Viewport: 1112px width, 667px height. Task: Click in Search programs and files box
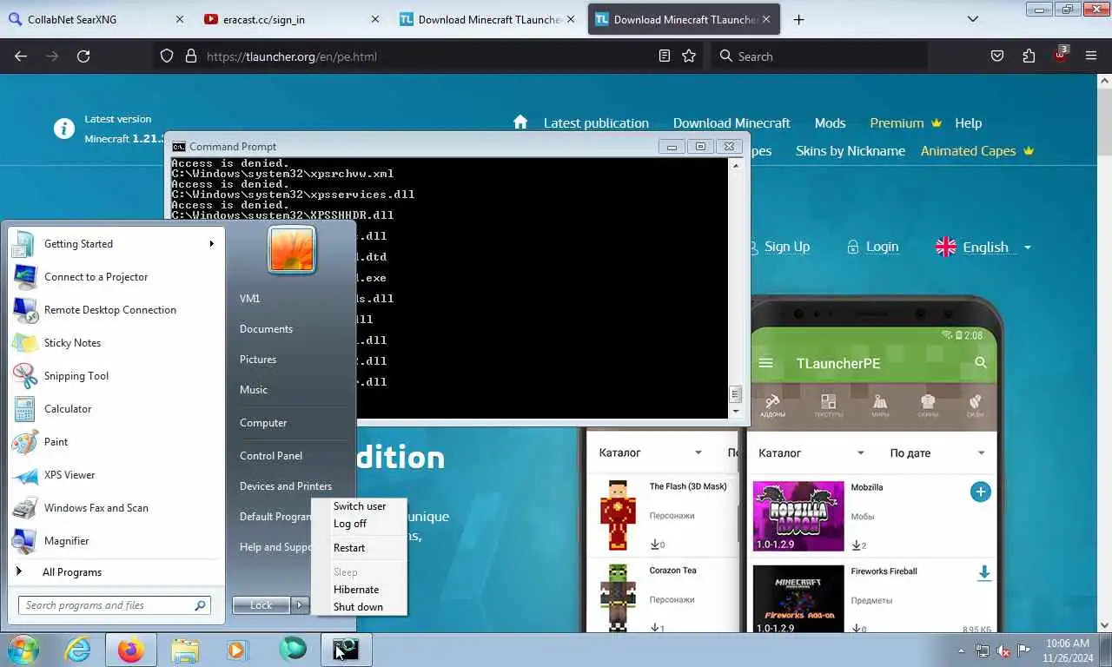(x=115, y=605)
